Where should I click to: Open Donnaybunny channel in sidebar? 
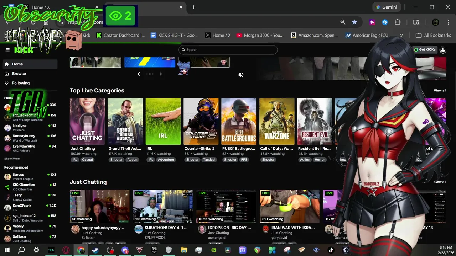(x=30, y=138)
